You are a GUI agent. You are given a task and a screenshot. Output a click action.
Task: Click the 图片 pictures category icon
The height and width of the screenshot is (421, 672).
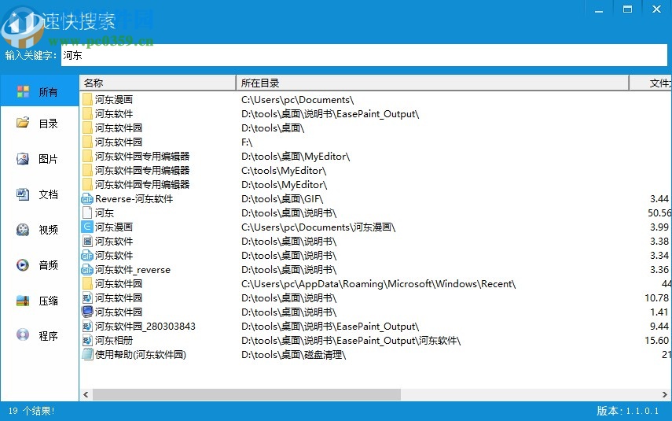(x=23, y=159)
